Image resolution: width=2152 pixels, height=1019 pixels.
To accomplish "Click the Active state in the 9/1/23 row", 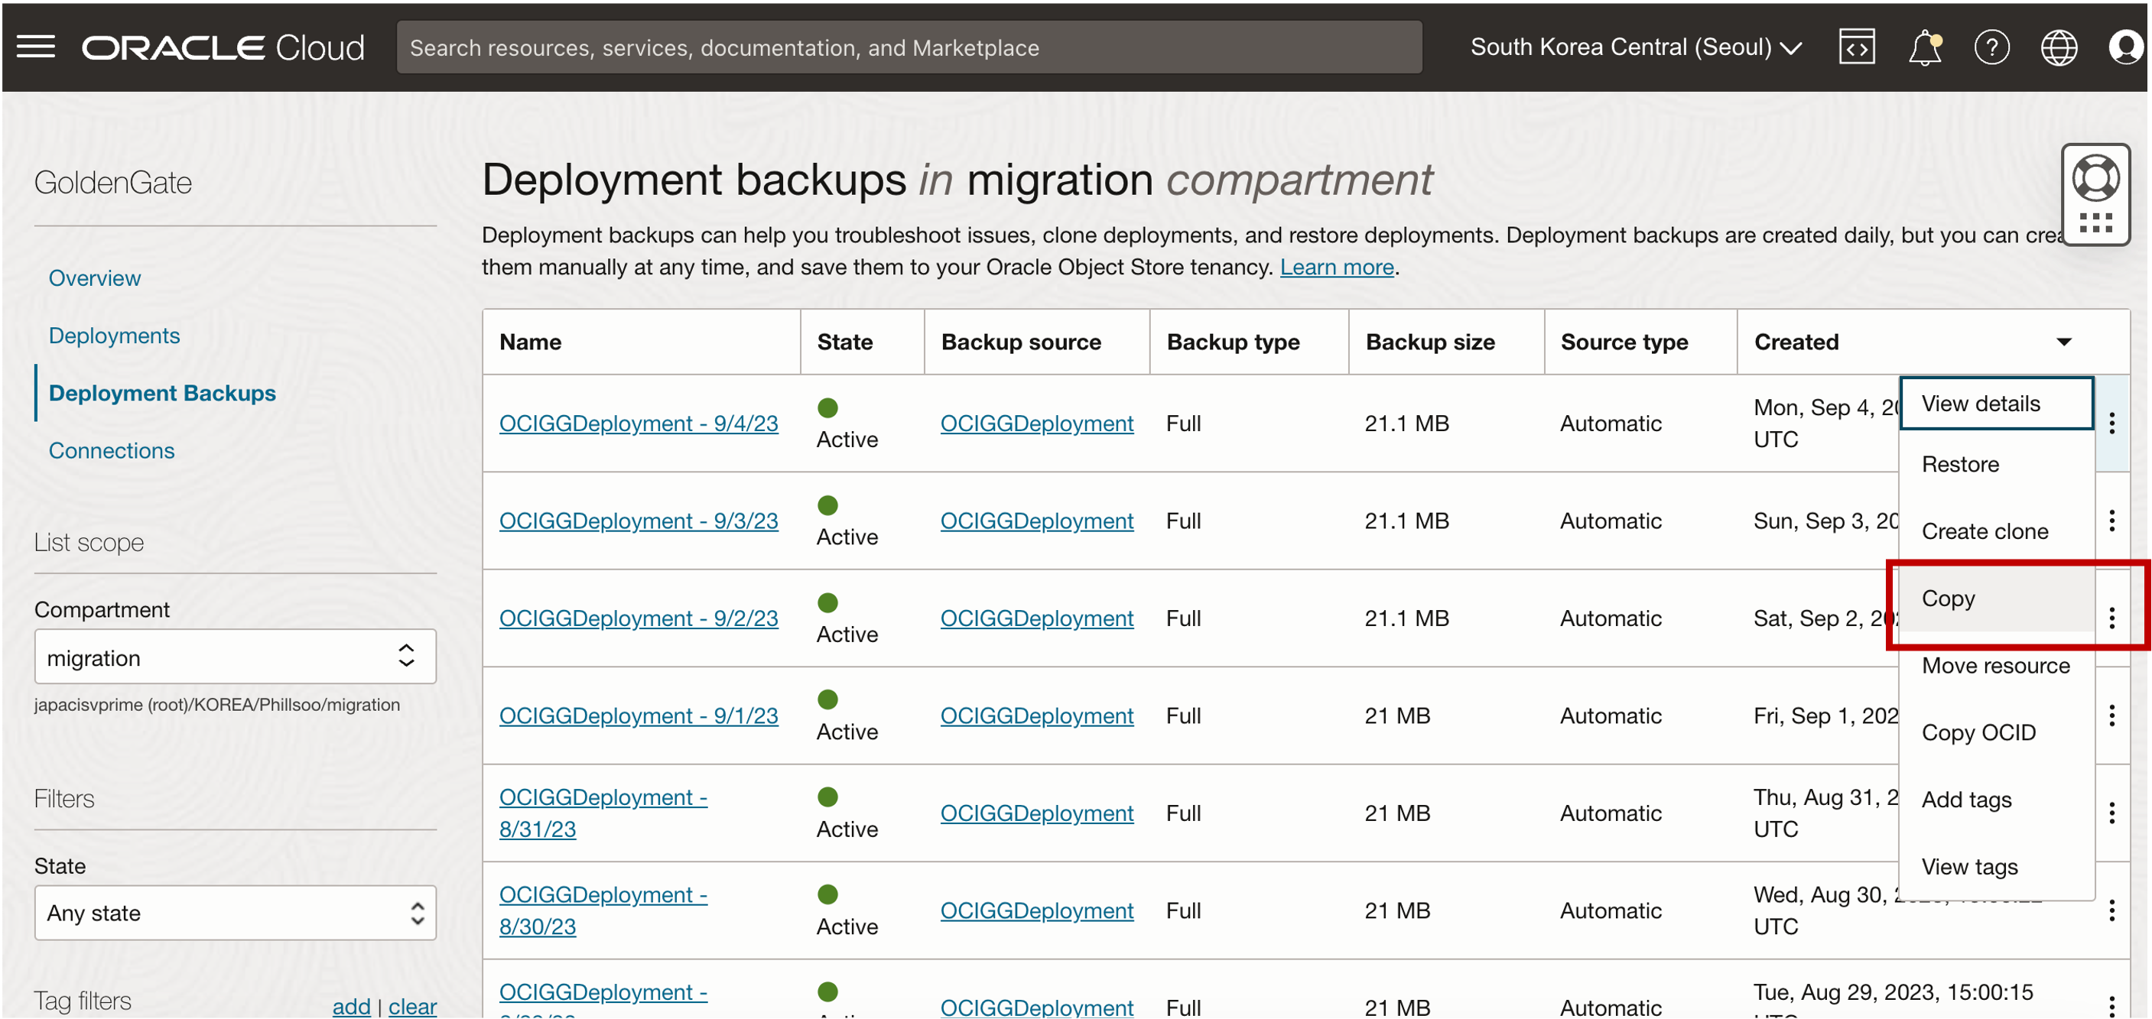I will coord(847,732).
